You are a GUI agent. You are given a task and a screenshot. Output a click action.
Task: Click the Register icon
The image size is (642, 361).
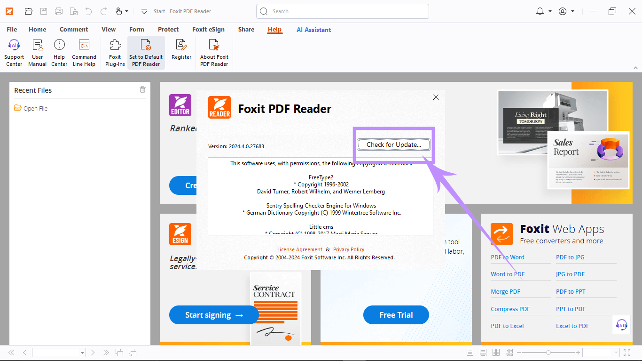coord(181,49)
